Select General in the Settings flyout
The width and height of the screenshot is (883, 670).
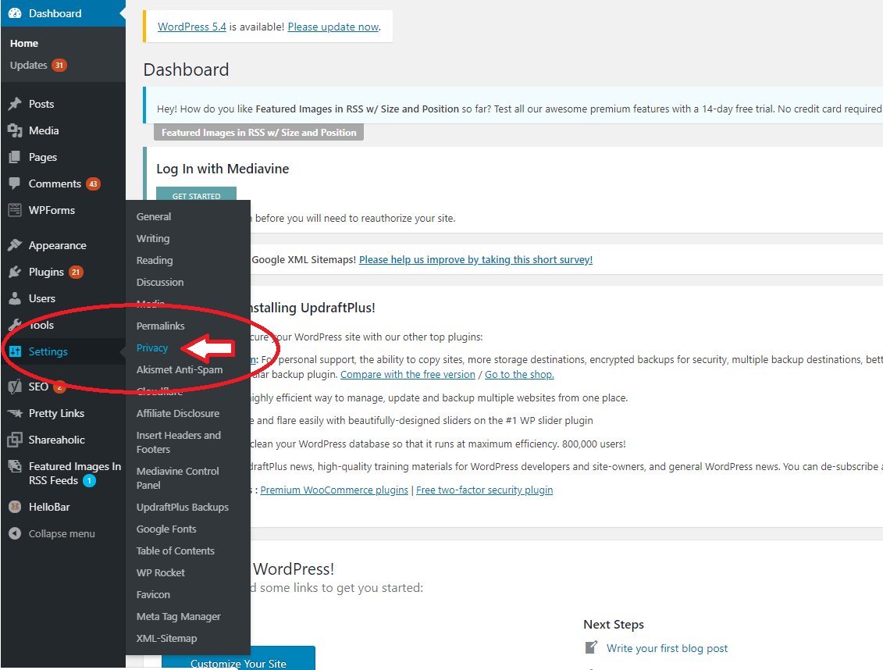pyautogui.click(x=154, y=217)
